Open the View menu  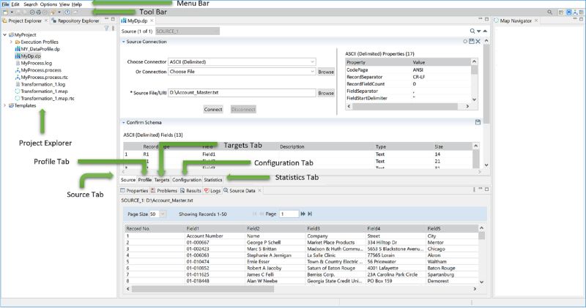pyautogui.click(x=64, y=4)
